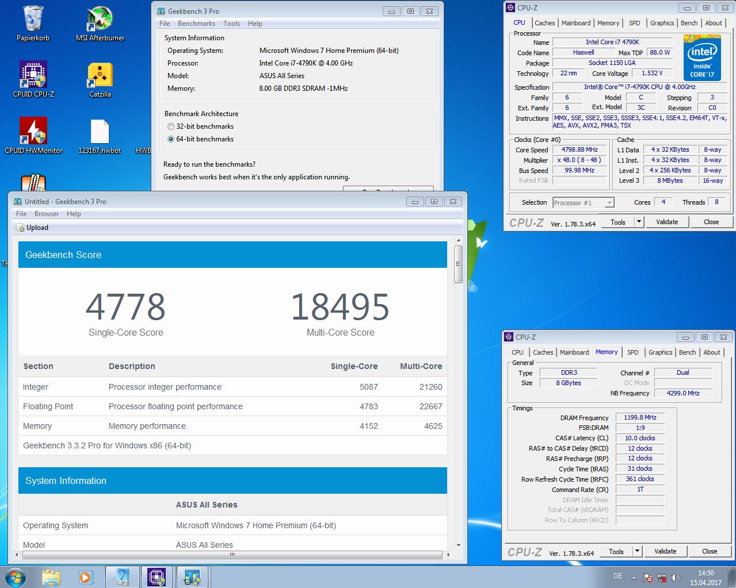Viewport: 736px width, 588px height.
Task: Open the CPUID CPU-Z desktop shortcut
Action: (33, 79)
